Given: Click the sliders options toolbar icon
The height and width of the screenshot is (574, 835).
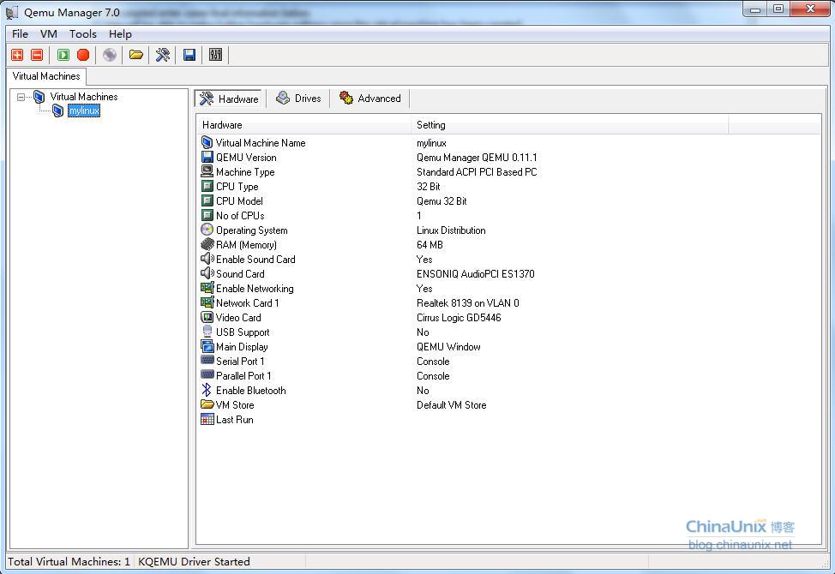Looking at the screenshot, I should 216,55.
